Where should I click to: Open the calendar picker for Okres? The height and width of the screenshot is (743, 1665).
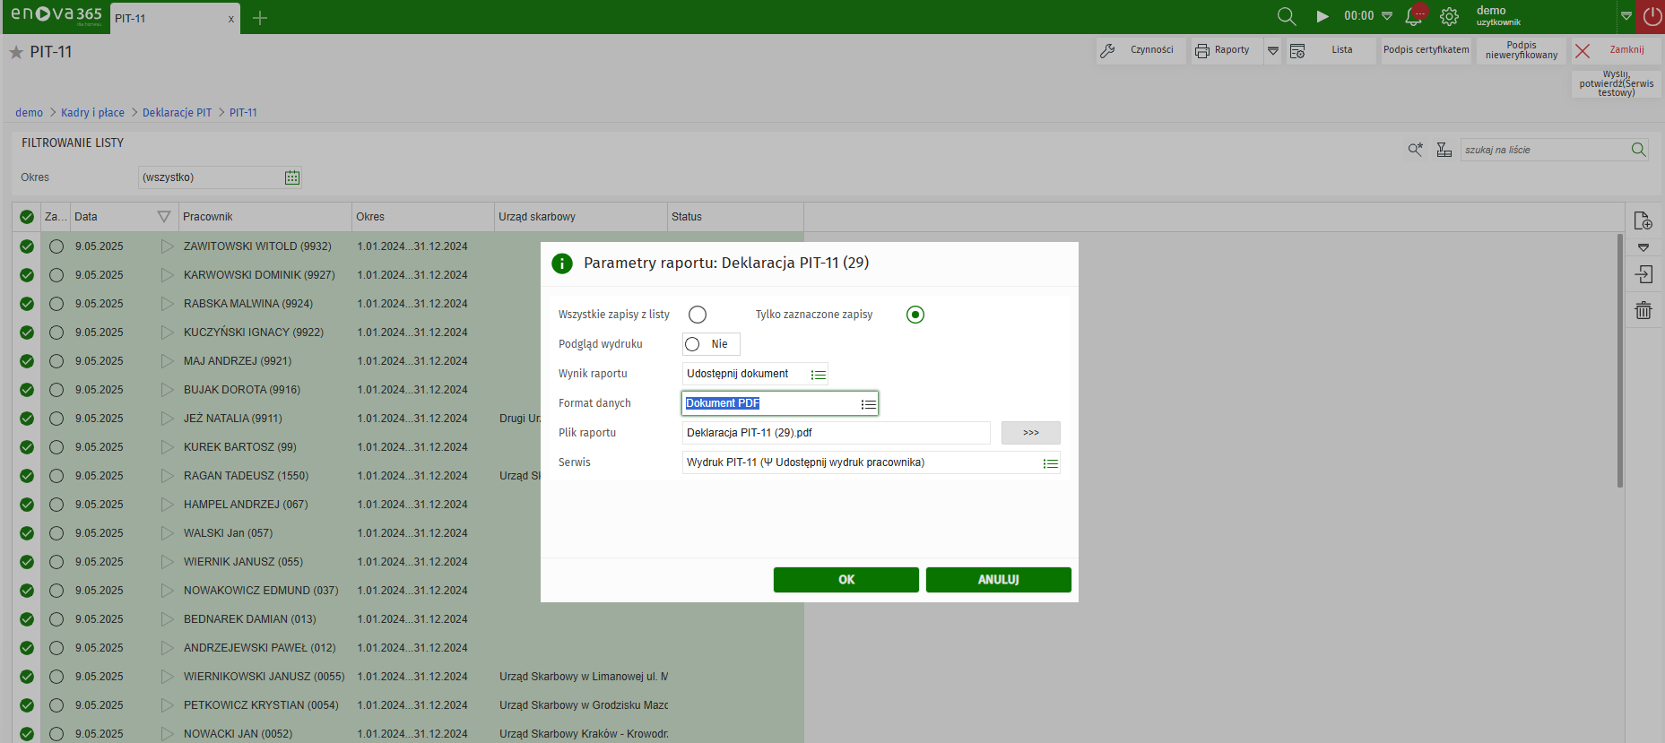coord(292,177)
